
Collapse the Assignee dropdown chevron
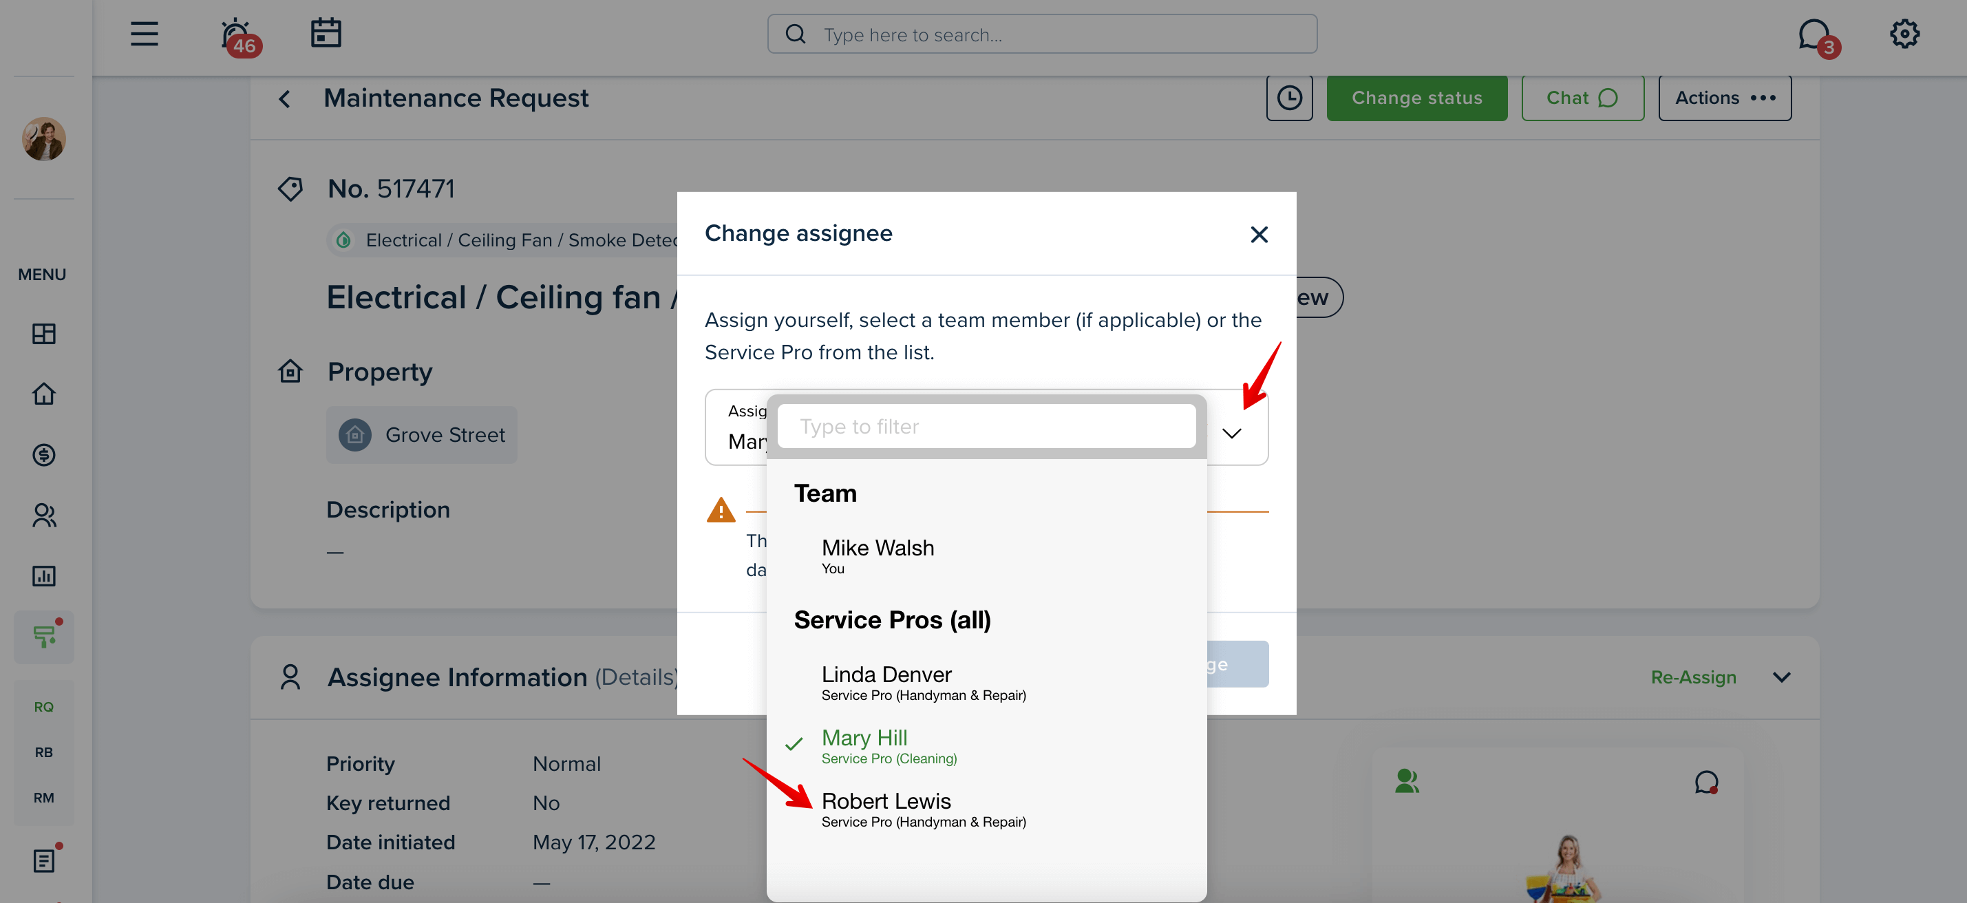tap(1231, 433)
